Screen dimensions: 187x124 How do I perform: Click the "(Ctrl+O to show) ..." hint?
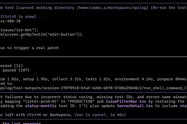(x=23, y=17)
